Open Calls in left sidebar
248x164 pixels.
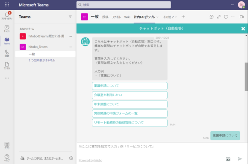(7, 53)
